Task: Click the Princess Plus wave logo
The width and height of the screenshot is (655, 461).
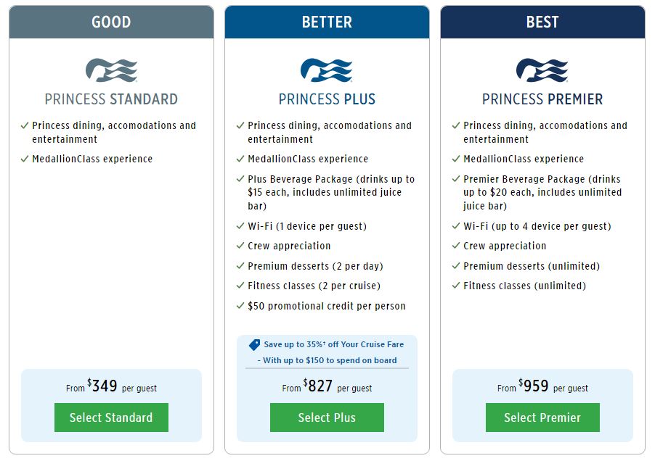Action: tap(327, 70)
